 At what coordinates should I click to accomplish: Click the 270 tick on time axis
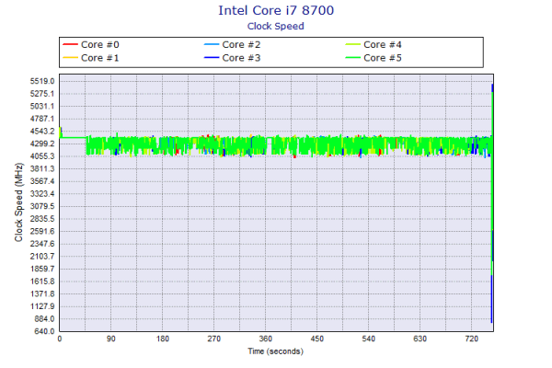click(214, 339)
